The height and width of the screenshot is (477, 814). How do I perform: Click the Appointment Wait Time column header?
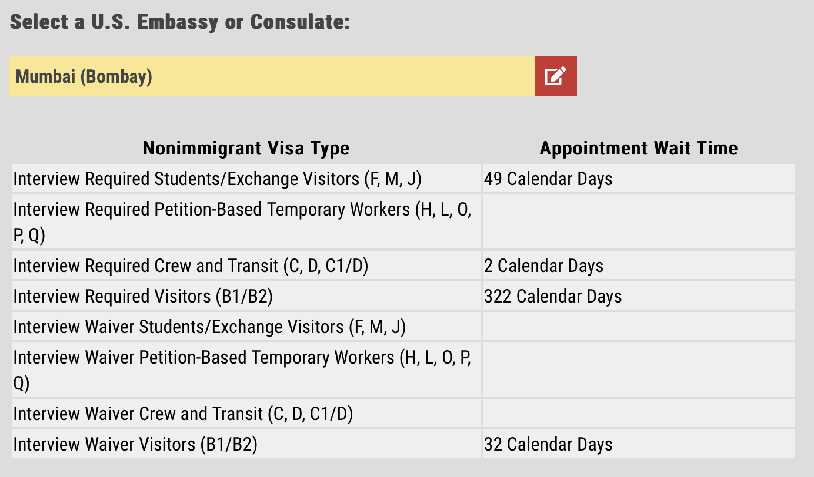(638, 148)
